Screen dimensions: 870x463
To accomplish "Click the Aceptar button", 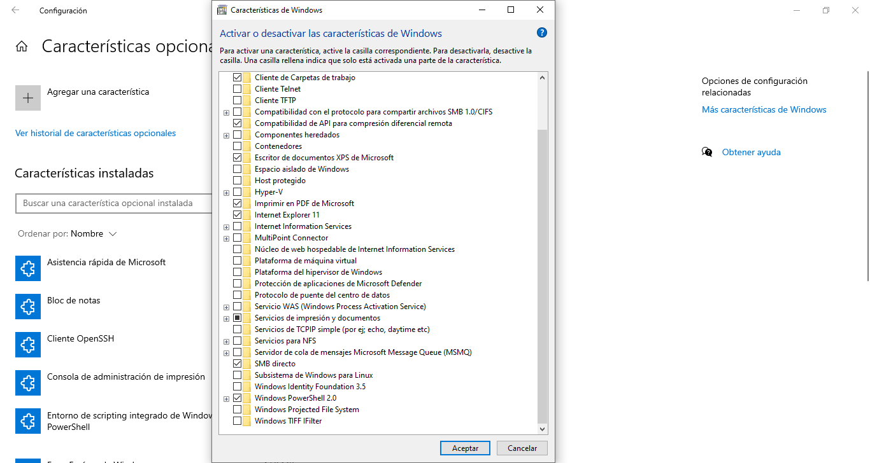I will click(x=465, y=448).
